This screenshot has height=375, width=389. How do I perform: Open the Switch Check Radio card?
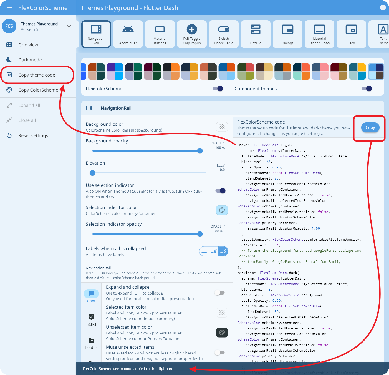[x=224, y=34]
